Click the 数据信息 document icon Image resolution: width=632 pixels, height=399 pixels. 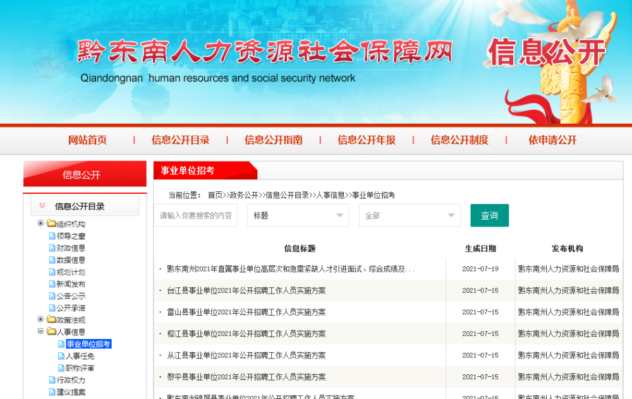[x=52, y=260]
